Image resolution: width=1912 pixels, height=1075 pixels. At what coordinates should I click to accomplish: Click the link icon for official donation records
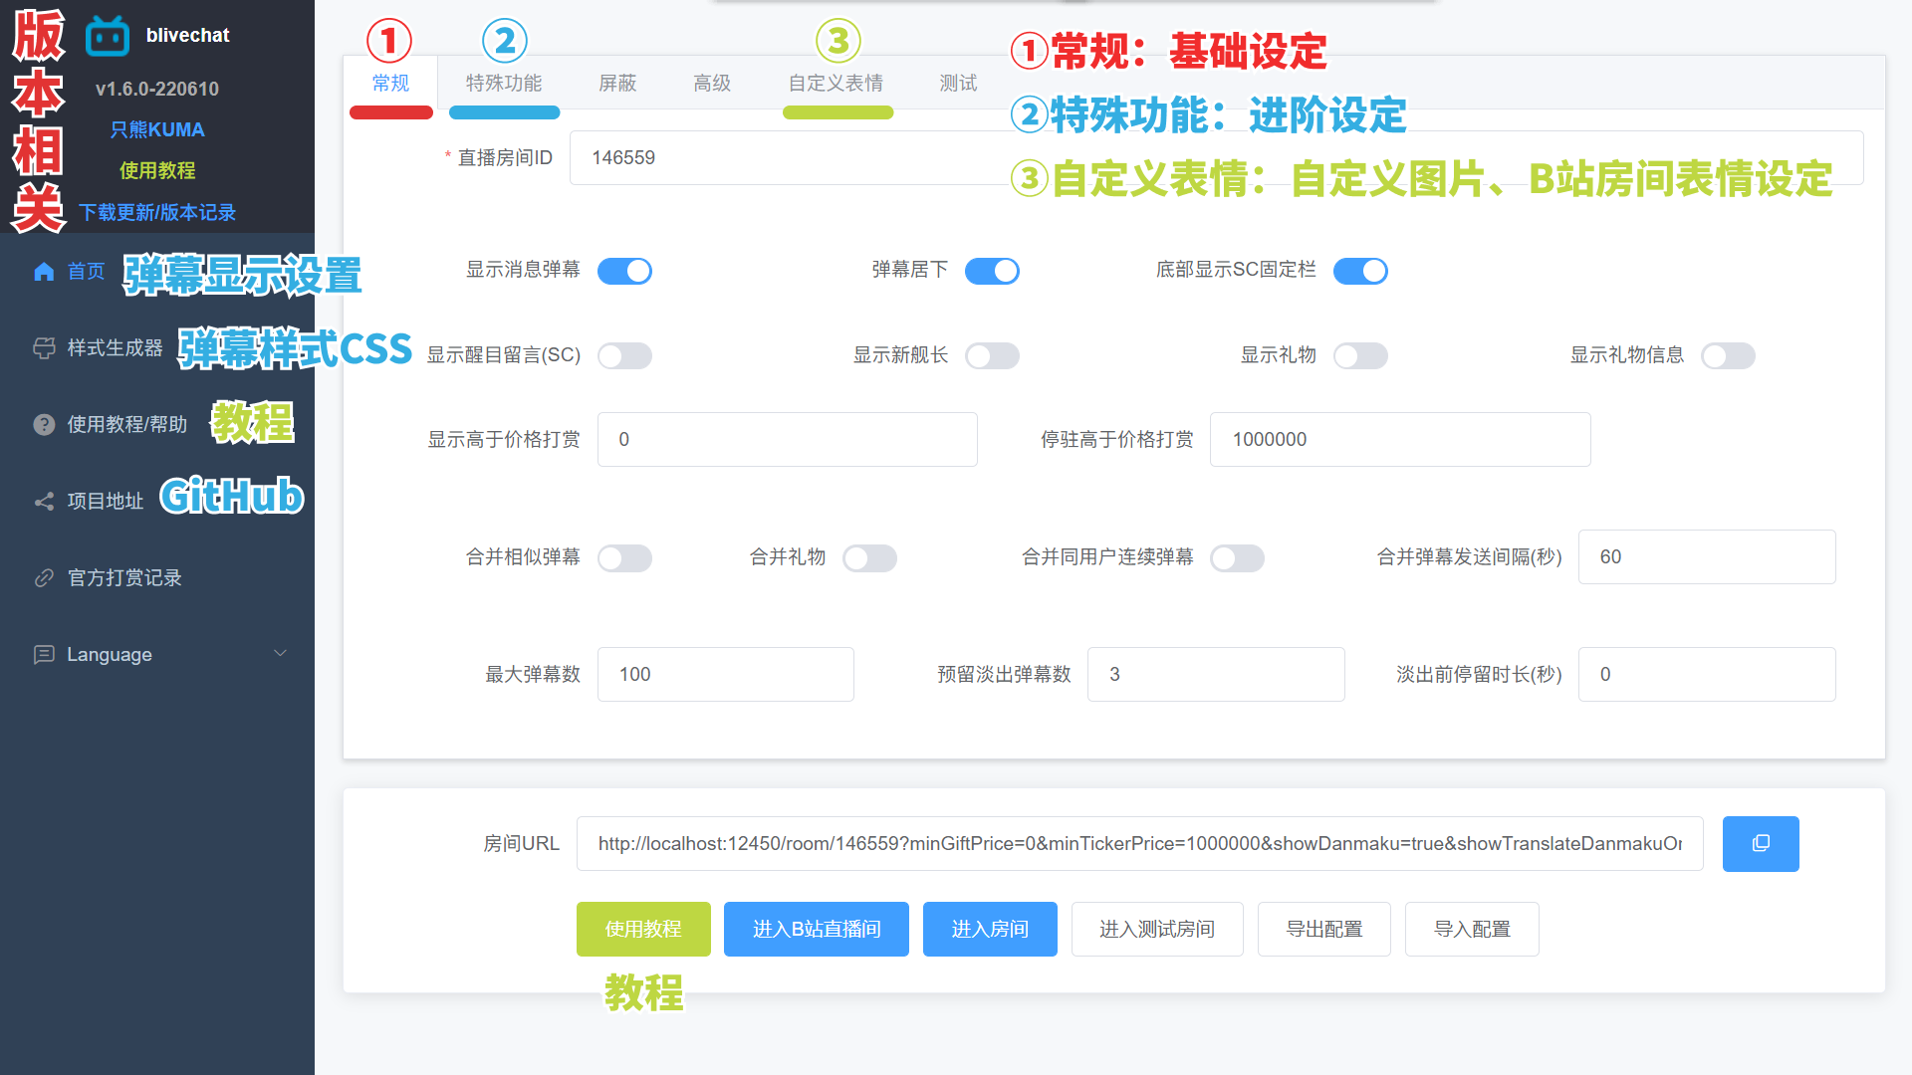pos(44,578)
